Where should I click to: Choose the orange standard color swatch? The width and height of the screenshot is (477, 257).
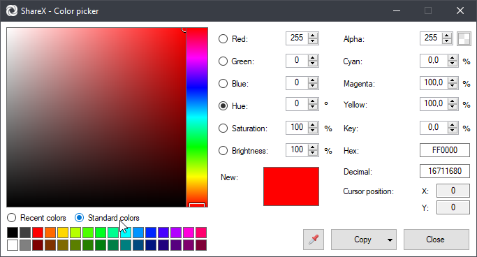(x=50, y=233)
